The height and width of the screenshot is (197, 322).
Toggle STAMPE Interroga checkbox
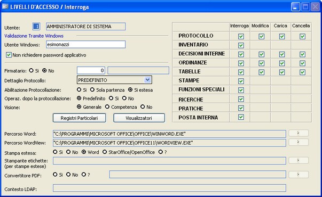(x=241, y=81)
